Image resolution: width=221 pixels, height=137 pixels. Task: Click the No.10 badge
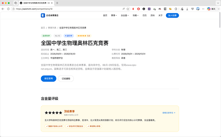(x=58, y=36)
